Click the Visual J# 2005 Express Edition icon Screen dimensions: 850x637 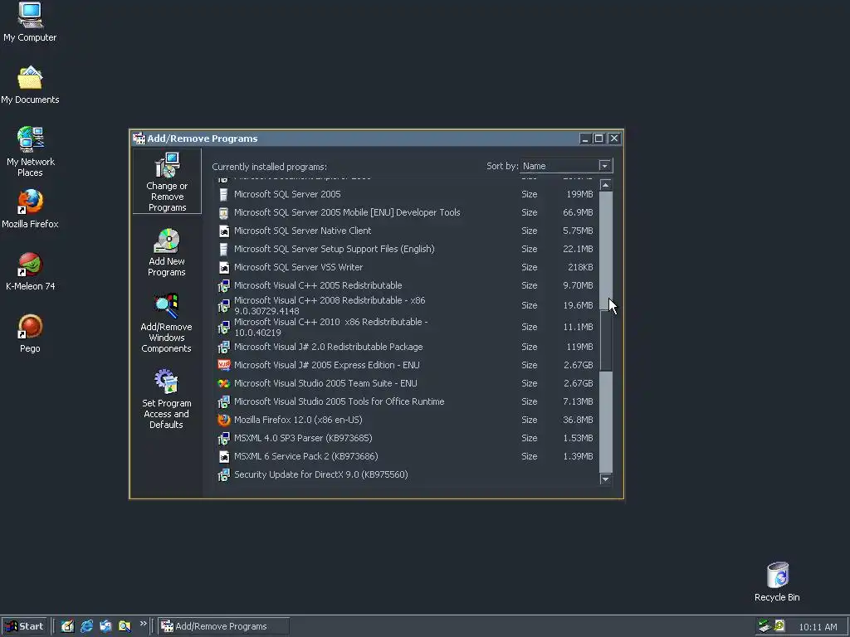(223, 365)
